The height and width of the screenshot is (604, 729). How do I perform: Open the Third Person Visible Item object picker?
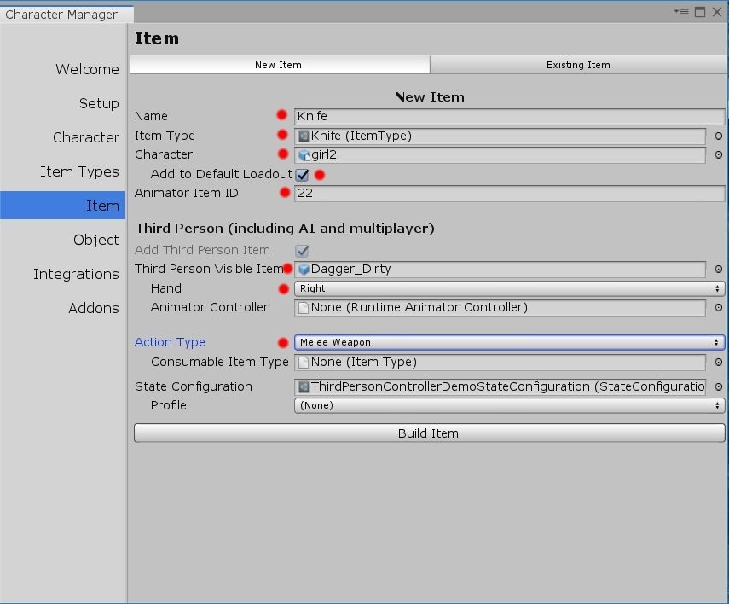tap(718, 269)
